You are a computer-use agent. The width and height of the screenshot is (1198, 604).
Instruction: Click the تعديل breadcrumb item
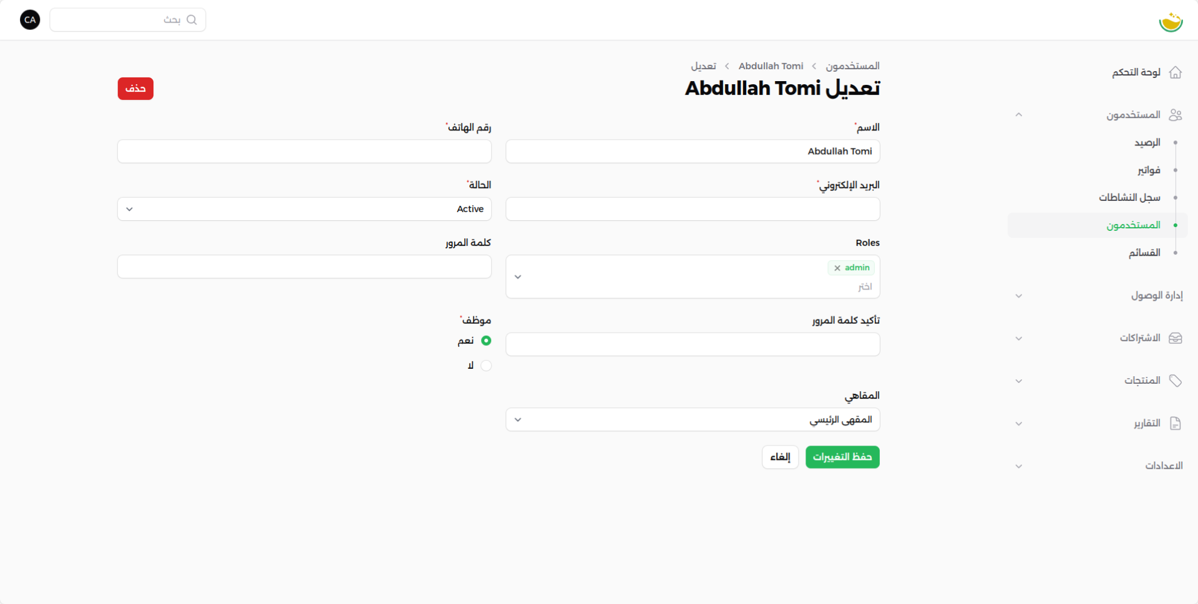703,66
